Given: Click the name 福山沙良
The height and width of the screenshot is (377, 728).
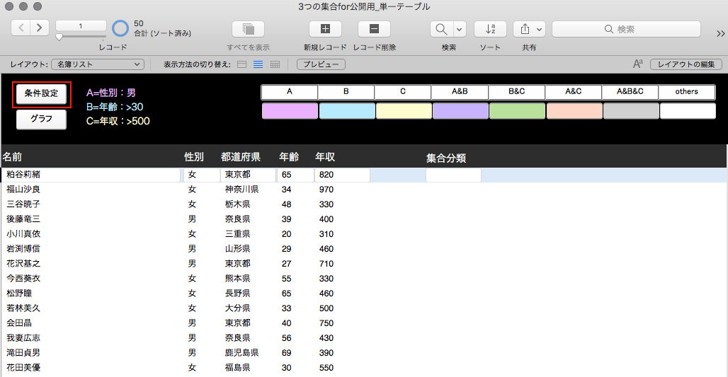Looking at the screenshot, I should (x=23, y=190).
